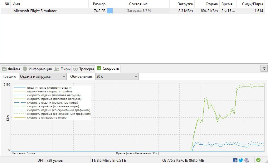Click the green network status checkmark
This screenshot has height=163, width=268.
[258, 160]
